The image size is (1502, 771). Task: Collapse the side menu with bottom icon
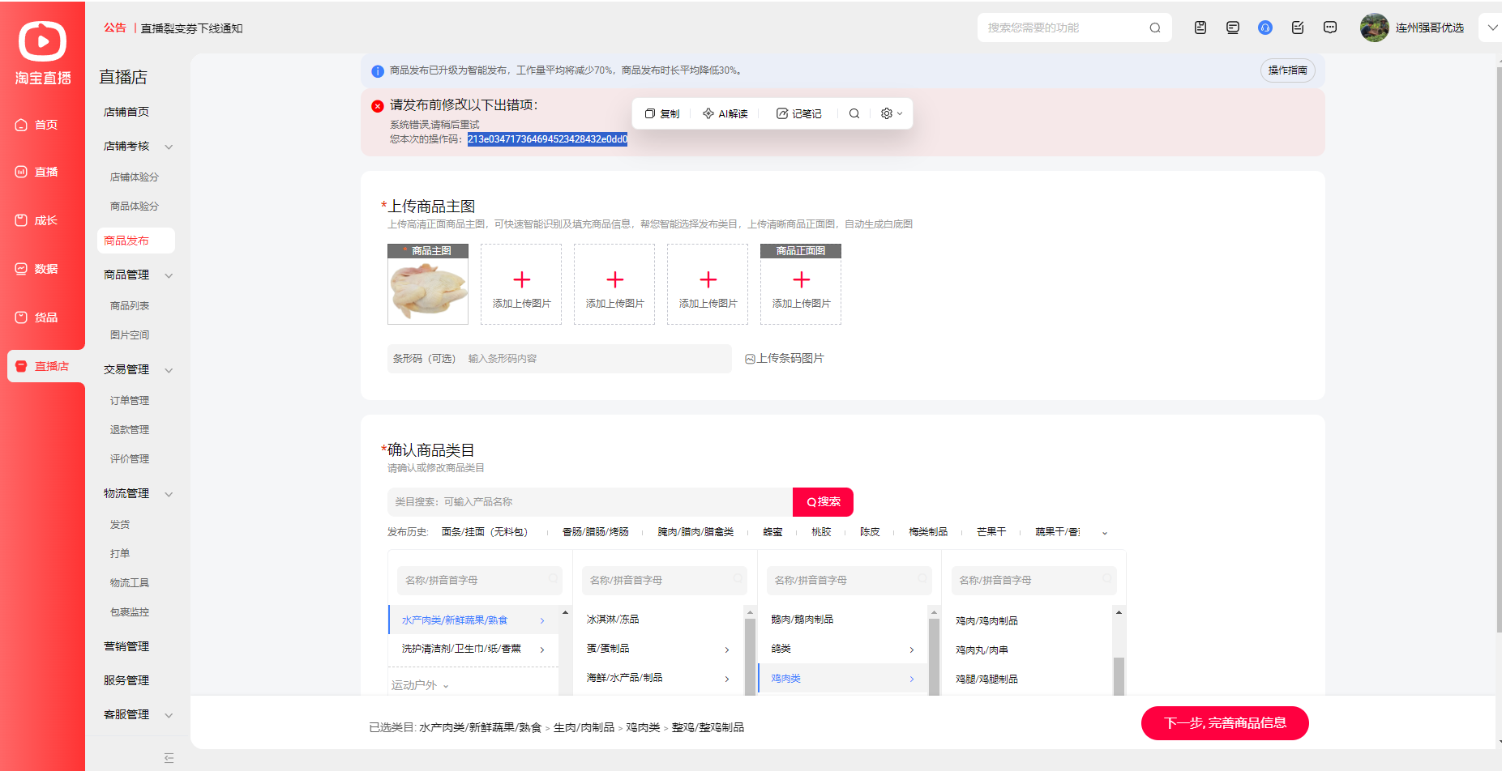pyautogui.click(x=169, y=758)
